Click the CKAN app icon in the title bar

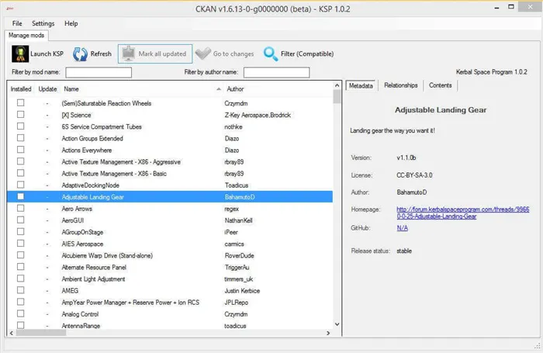point(9,9)
